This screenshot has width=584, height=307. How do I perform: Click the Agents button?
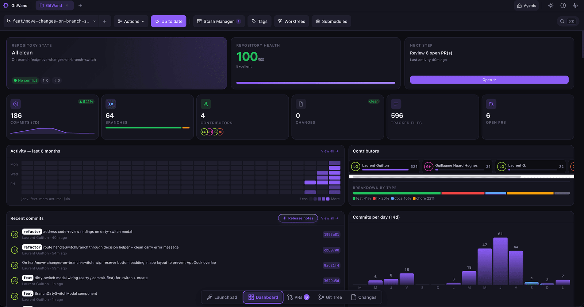click(x=526, y=5)
